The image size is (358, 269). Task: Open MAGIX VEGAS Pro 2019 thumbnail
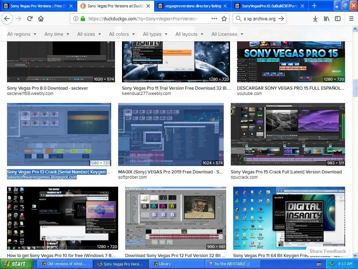pos(171,134)
